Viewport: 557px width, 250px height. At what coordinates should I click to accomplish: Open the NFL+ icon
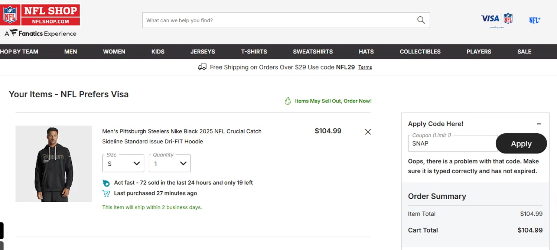point(535,20)
